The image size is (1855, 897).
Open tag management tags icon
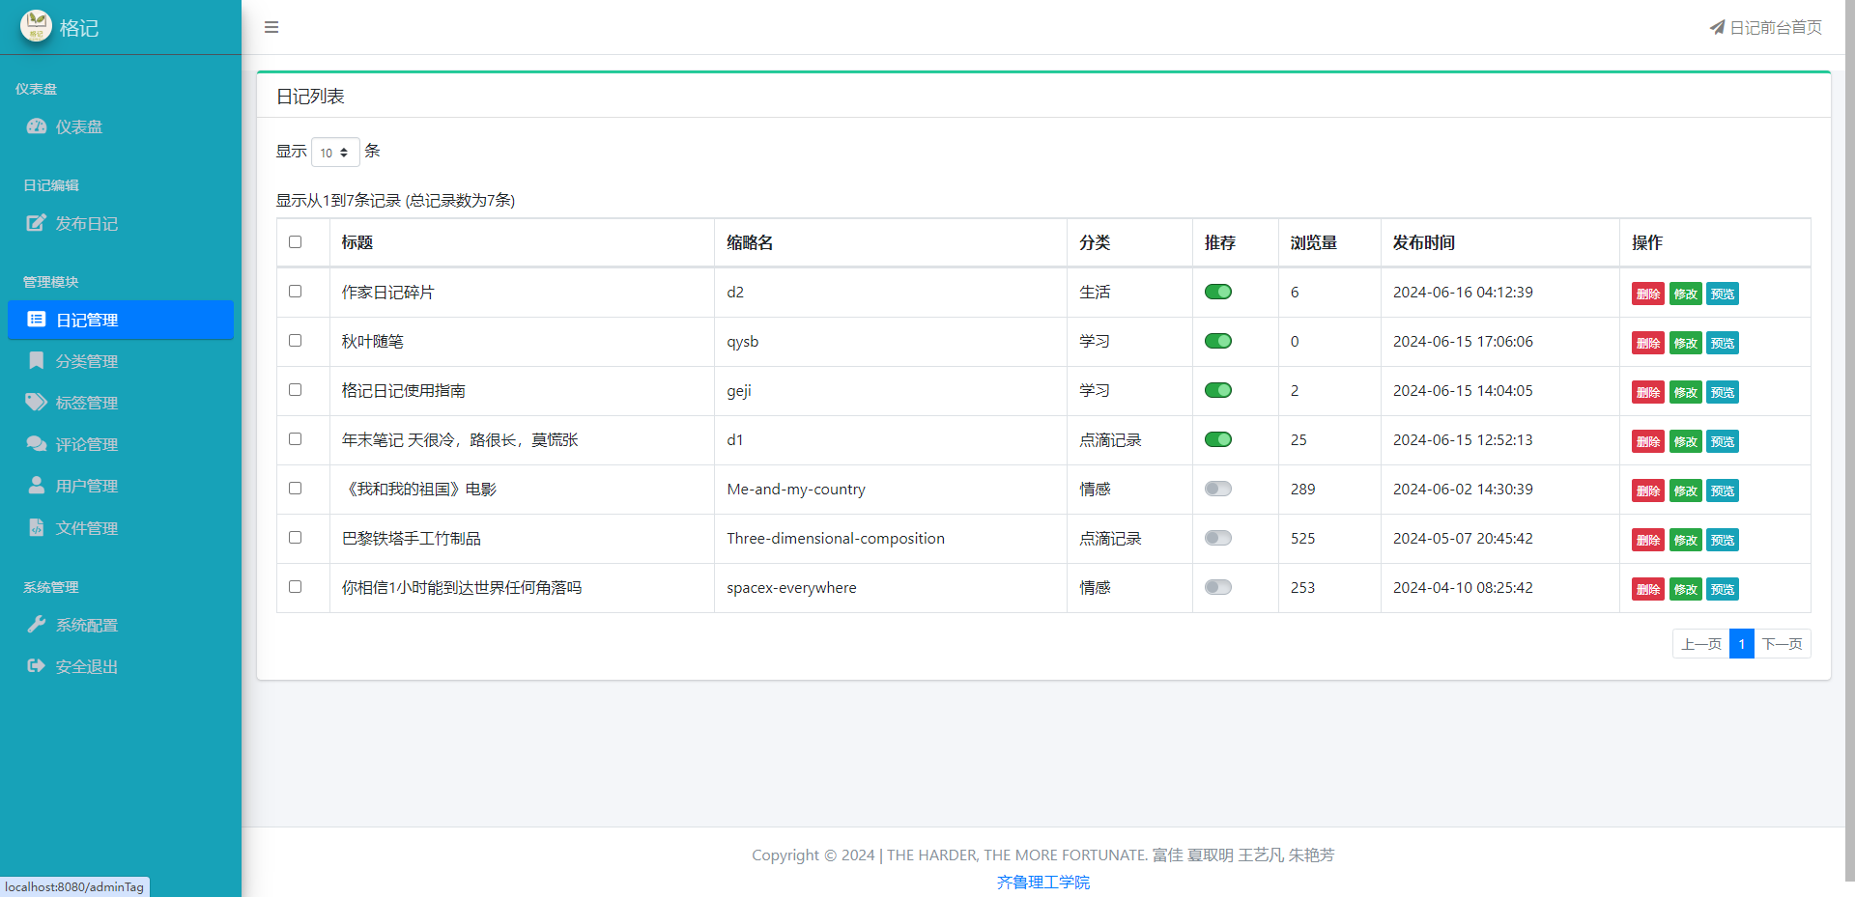[x=37, y=403]
